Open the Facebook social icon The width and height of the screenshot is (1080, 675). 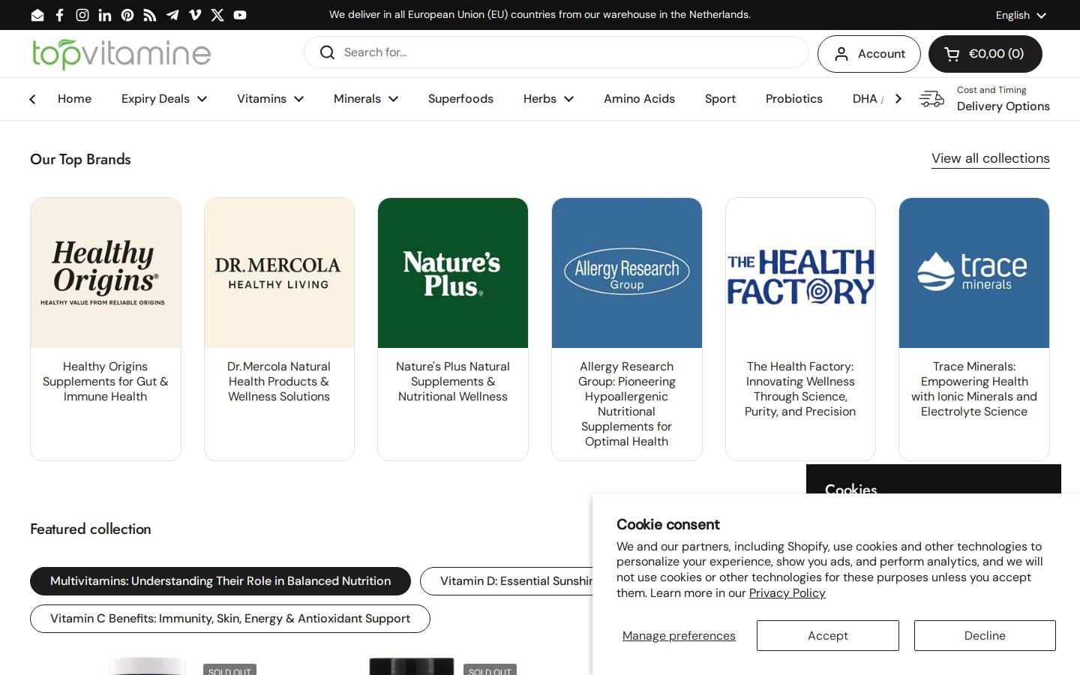[x=60, y=15]
